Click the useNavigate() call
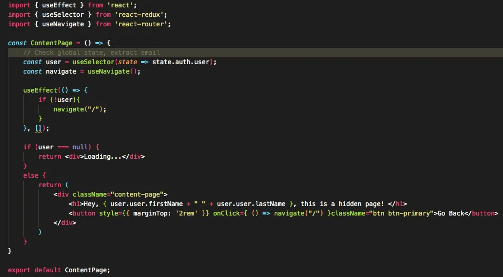 coord(114,71)
